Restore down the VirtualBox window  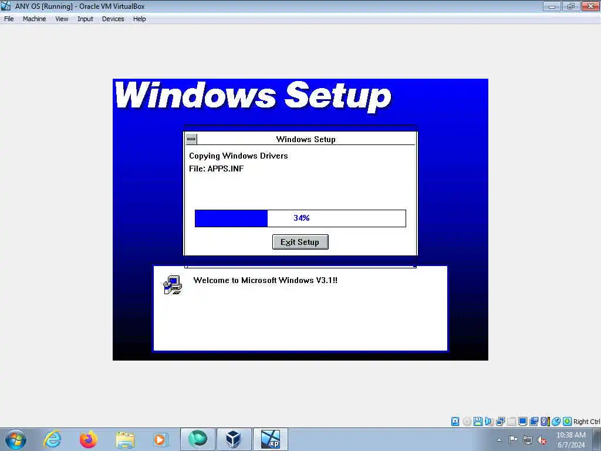tap(570, 6)
